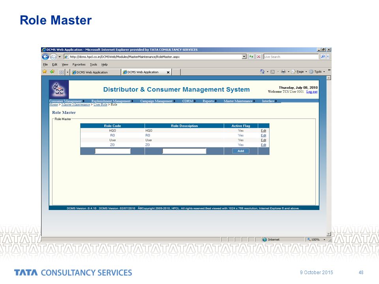Open the Print options dropdown arrow

coord(288,72)
